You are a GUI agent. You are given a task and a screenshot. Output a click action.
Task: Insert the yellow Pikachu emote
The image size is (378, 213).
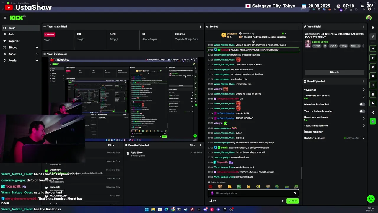(249, 187)
